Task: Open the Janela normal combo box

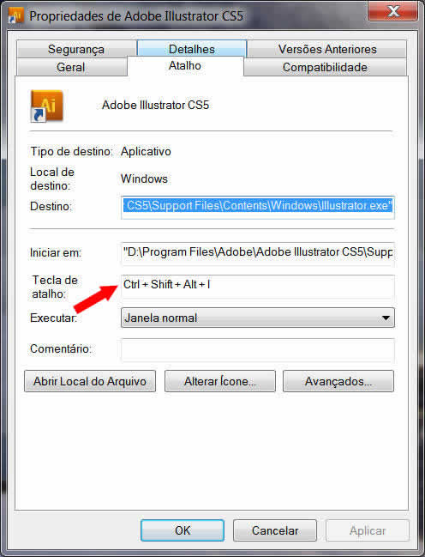Action: point(258,318)
